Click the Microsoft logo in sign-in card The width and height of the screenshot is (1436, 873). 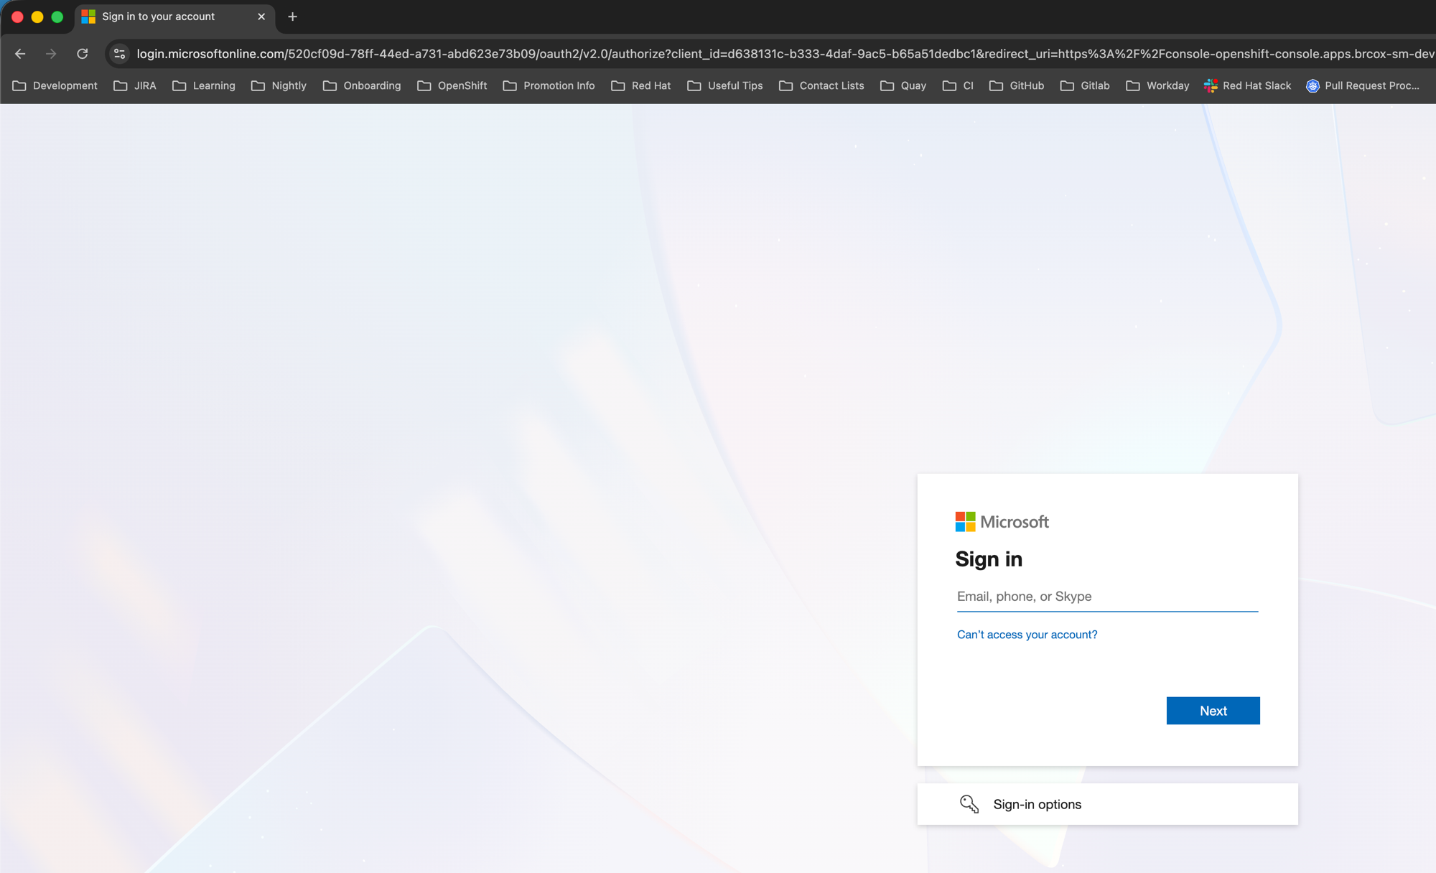coord(1002,522)
